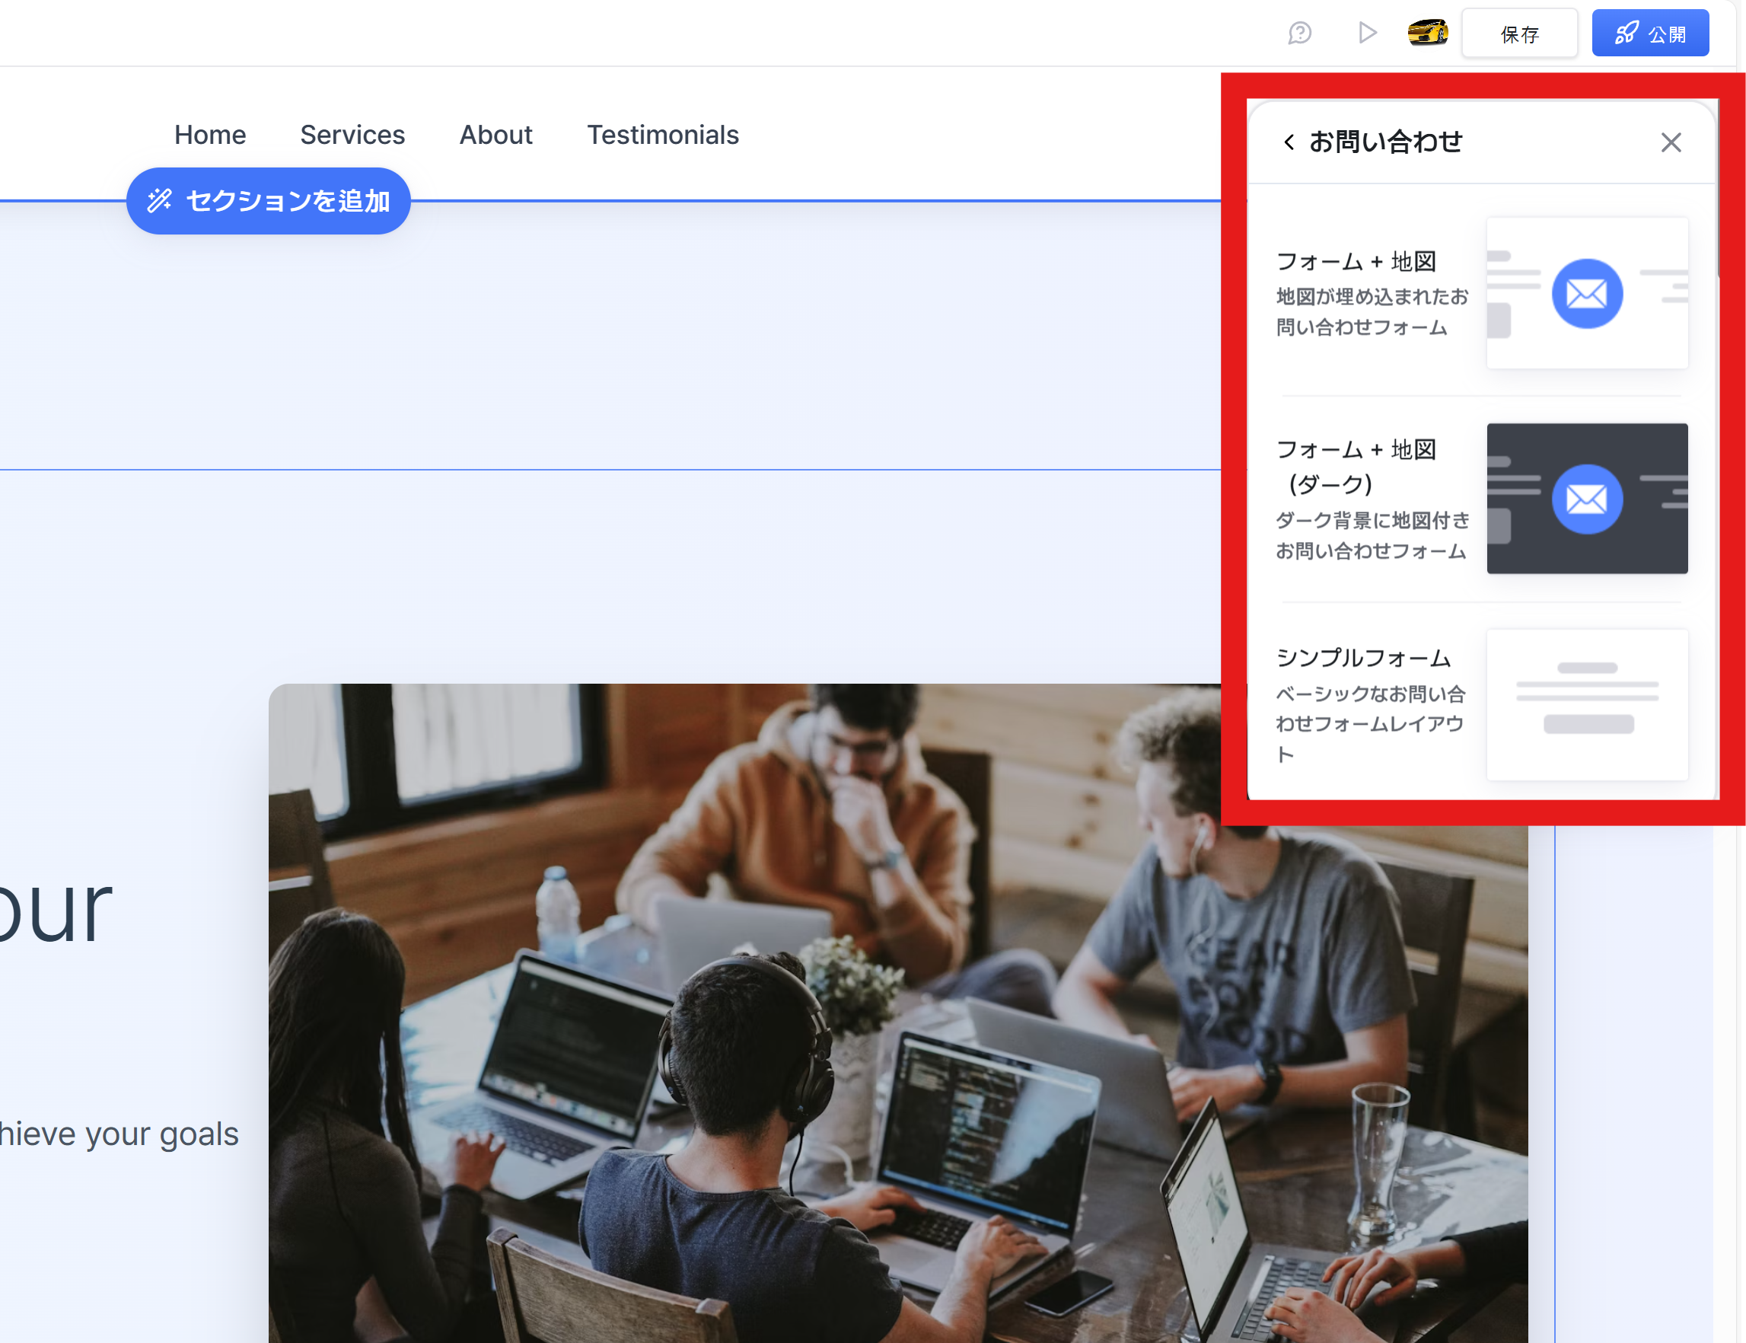The image size is (1746, 1343).
Task: Open the help chat bubble icon
Action: click(1299, 33)
